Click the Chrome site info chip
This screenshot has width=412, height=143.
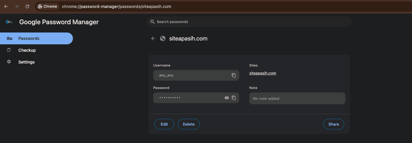(x=48, y=6)
